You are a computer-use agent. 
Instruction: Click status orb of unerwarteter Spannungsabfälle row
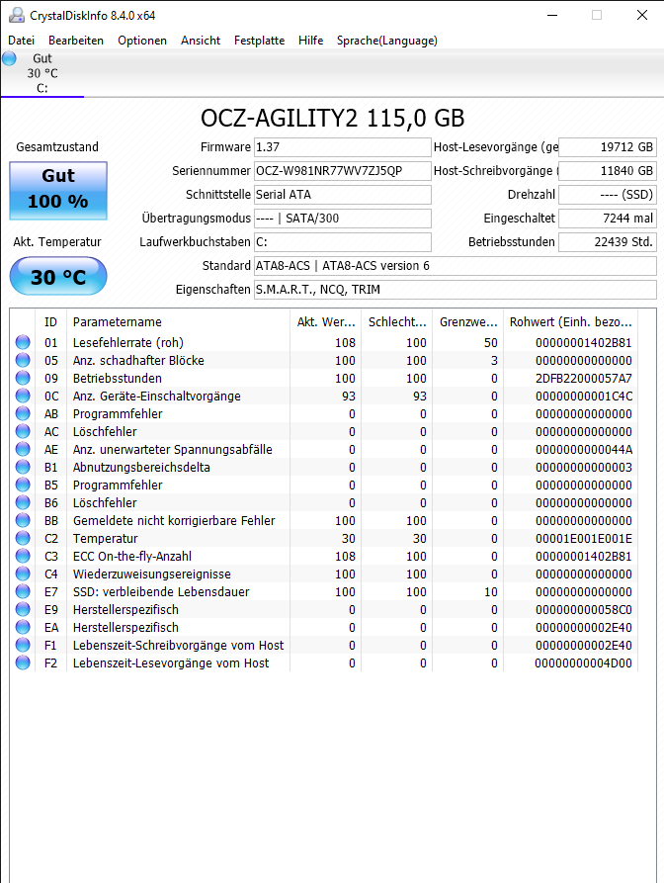pos(23,449)
